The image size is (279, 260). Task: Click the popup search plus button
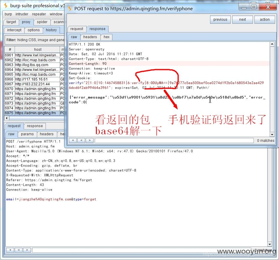pyautogui.click(x=73, y=140)
